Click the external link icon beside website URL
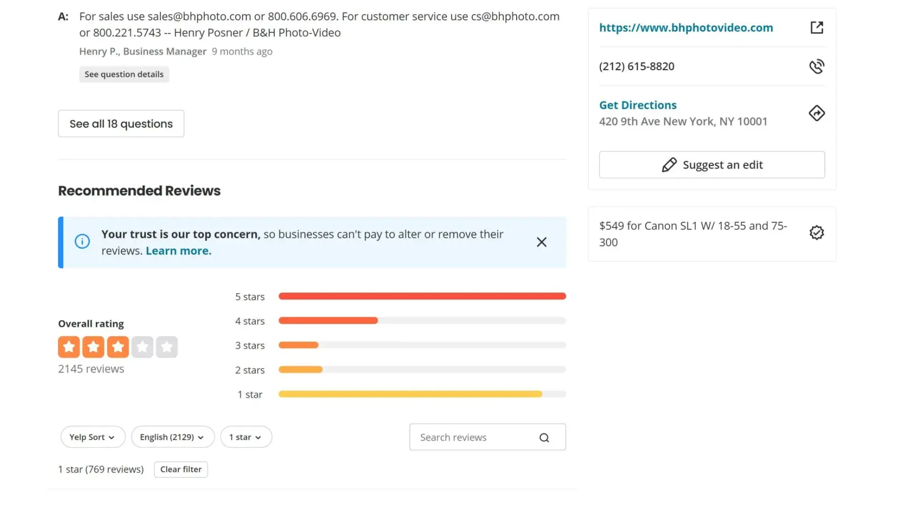This screenshot has width=906, height=509. tap(816, 27)
